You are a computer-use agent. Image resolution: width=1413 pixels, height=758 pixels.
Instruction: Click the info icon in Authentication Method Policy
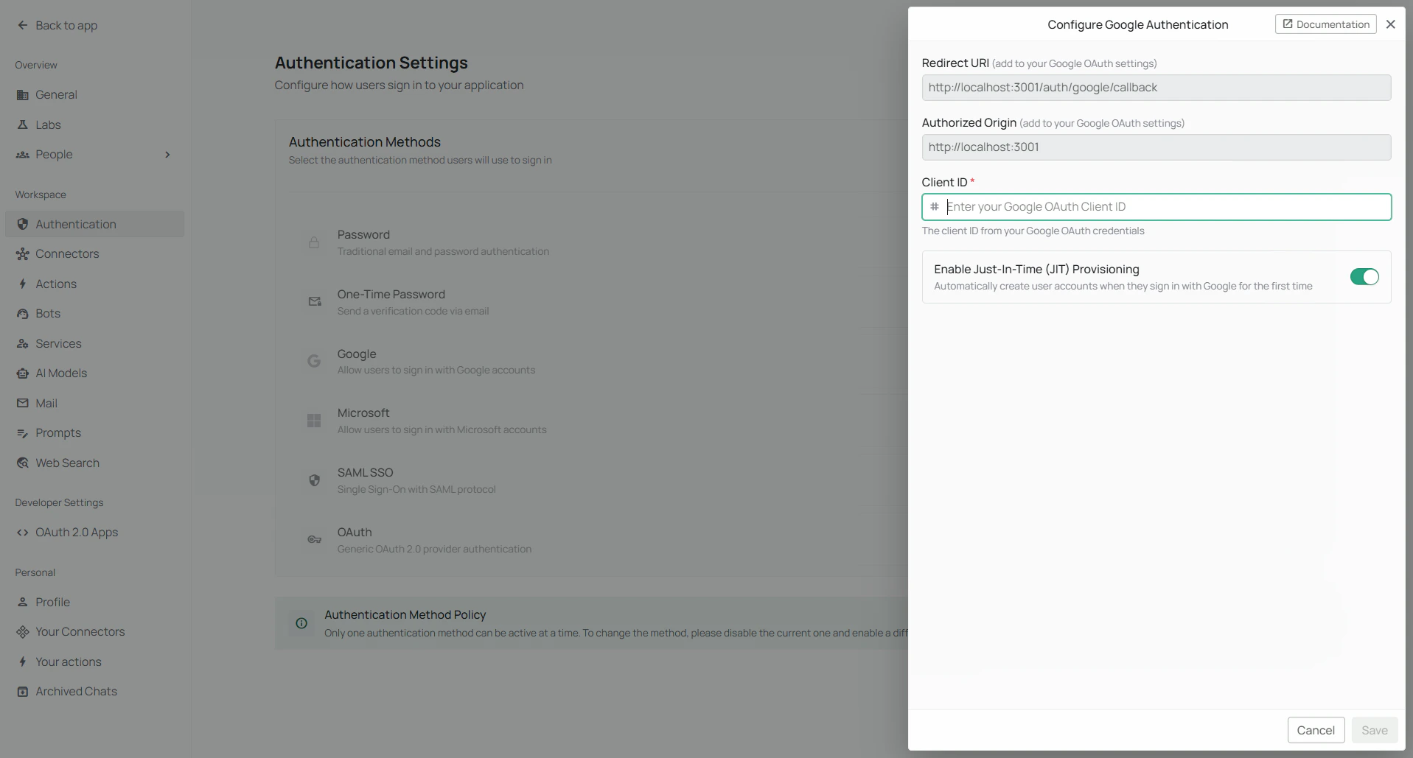pos(301,623)
